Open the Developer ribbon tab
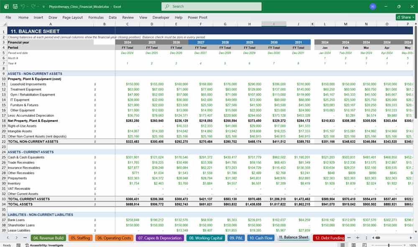 (x=161, y=17)
